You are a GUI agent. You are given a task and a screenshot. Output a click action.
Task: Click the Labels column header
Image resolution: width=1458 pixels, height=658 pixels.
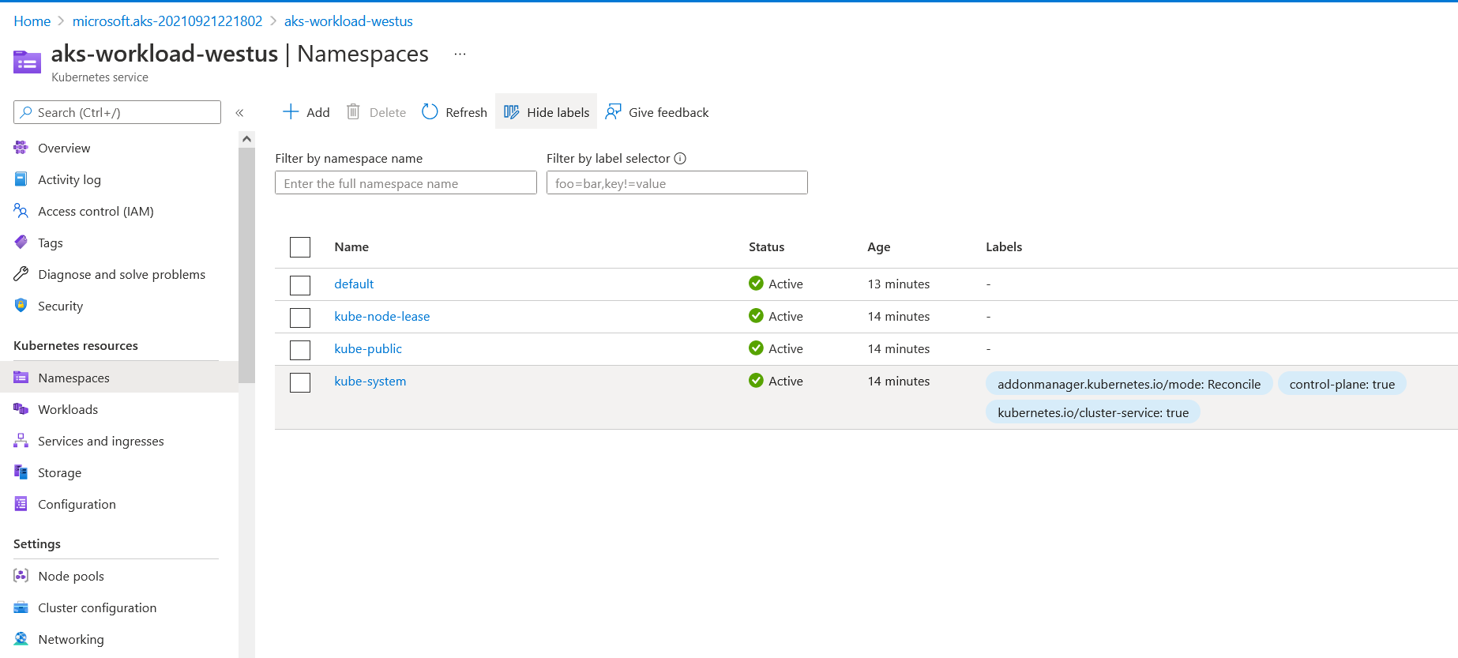tap(1004, 246)
